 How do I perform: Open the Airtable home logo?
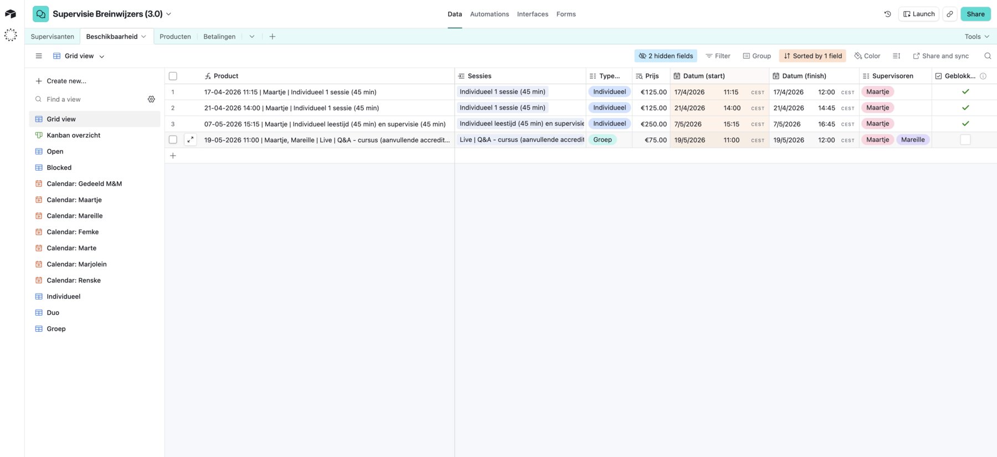click(11, 14)
